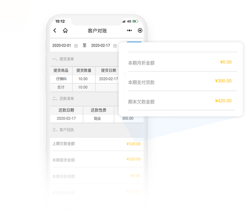Open the three-dots more menu
Screen dimensions: 246x216
(x=129, y=31)
